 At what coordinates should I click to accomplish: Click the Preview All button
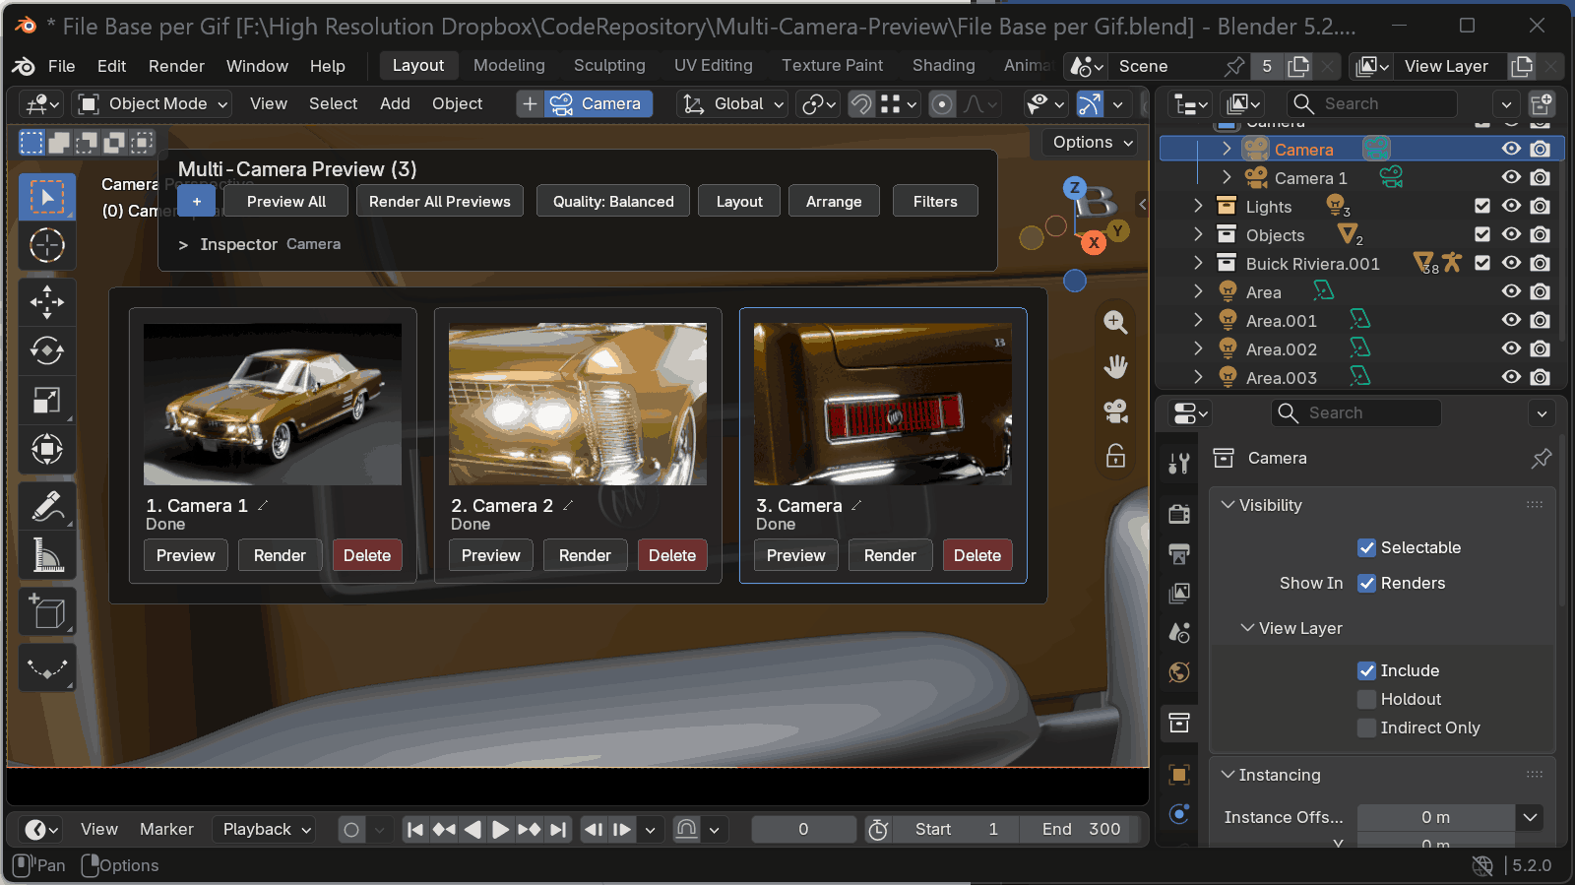pyautogui.click(x=285, y=201)
